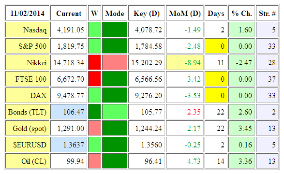This screenshot has height=174, width=284.
Task: Click the yellow S&P 500 Days cell
Action: point(216,46)
